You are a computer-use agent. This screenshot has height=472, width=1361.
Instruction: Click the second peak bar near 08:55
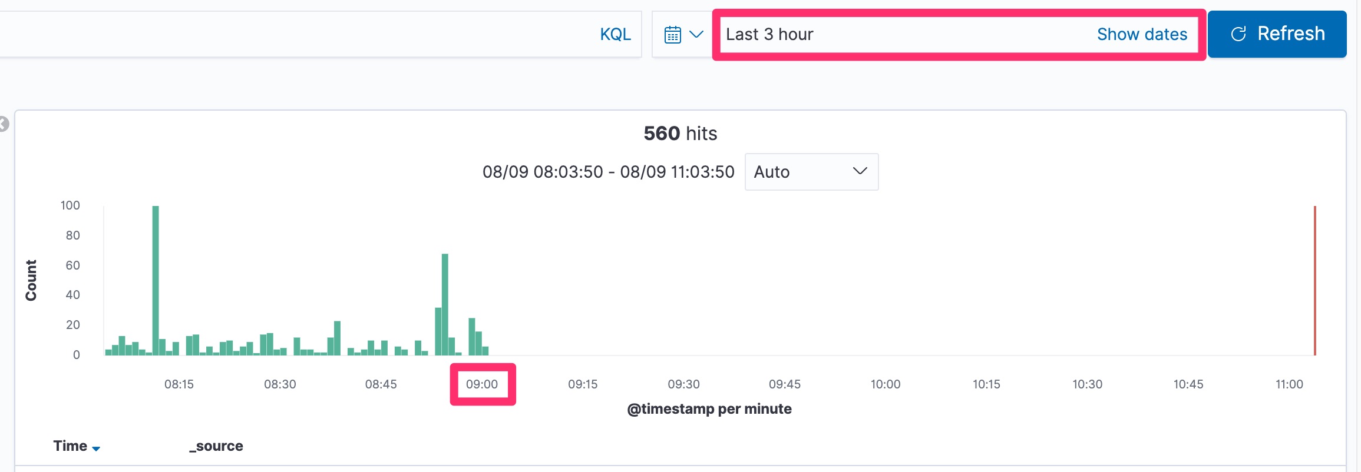(445, 304)
